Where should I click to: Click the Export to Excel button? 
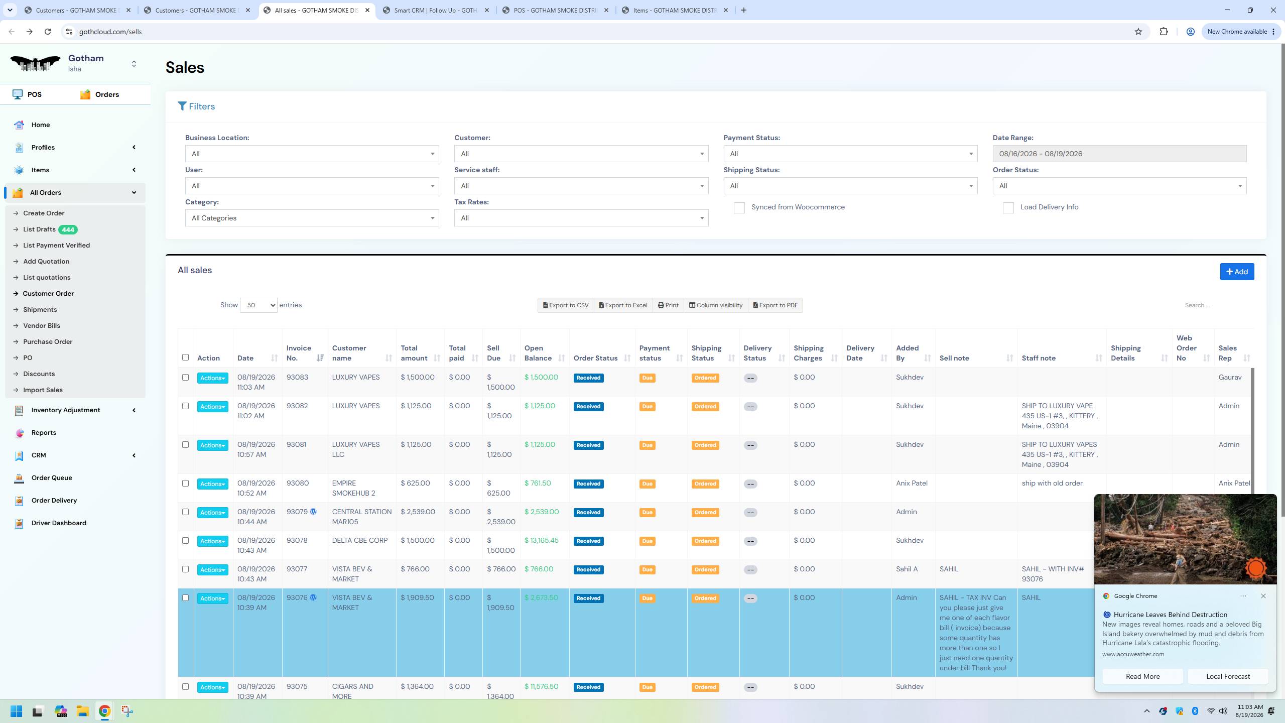click(623, 305)
